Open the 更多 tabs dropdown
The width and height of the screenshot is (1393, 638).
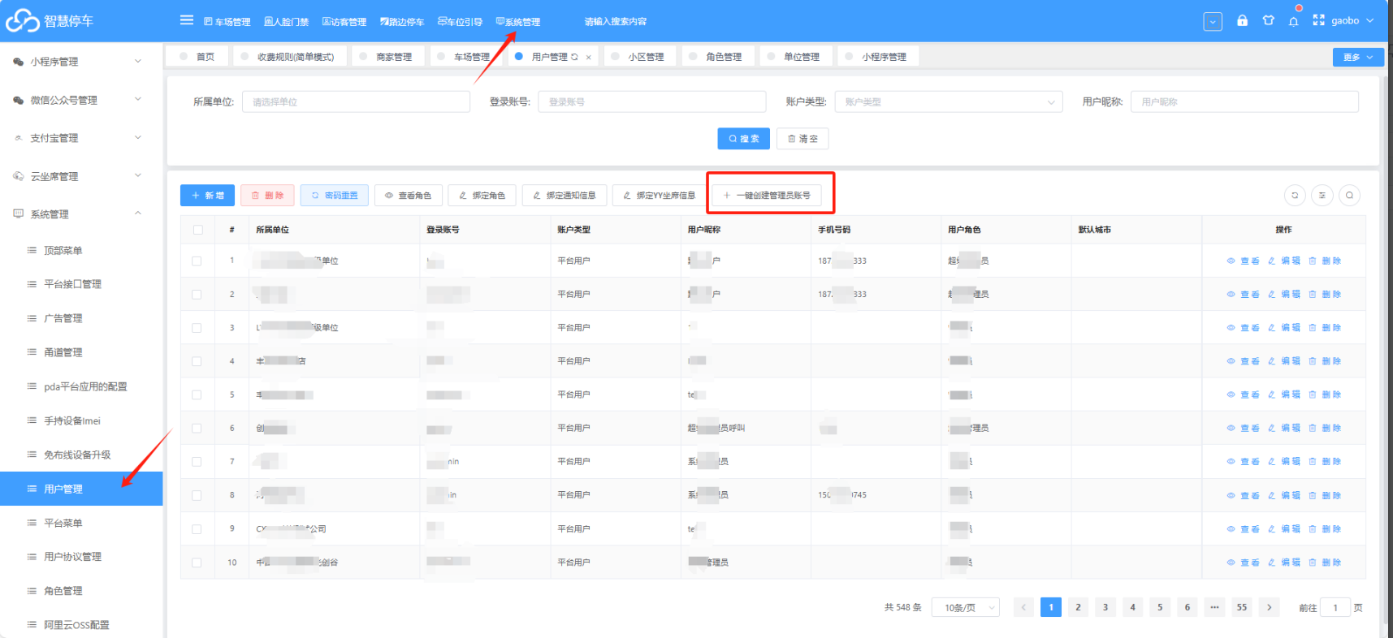pos(1357,57)
